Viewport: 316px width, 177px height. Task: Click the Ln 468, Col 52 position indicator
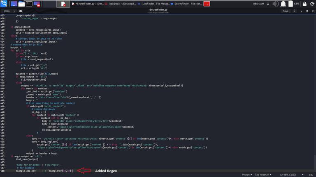click(288, 175)
